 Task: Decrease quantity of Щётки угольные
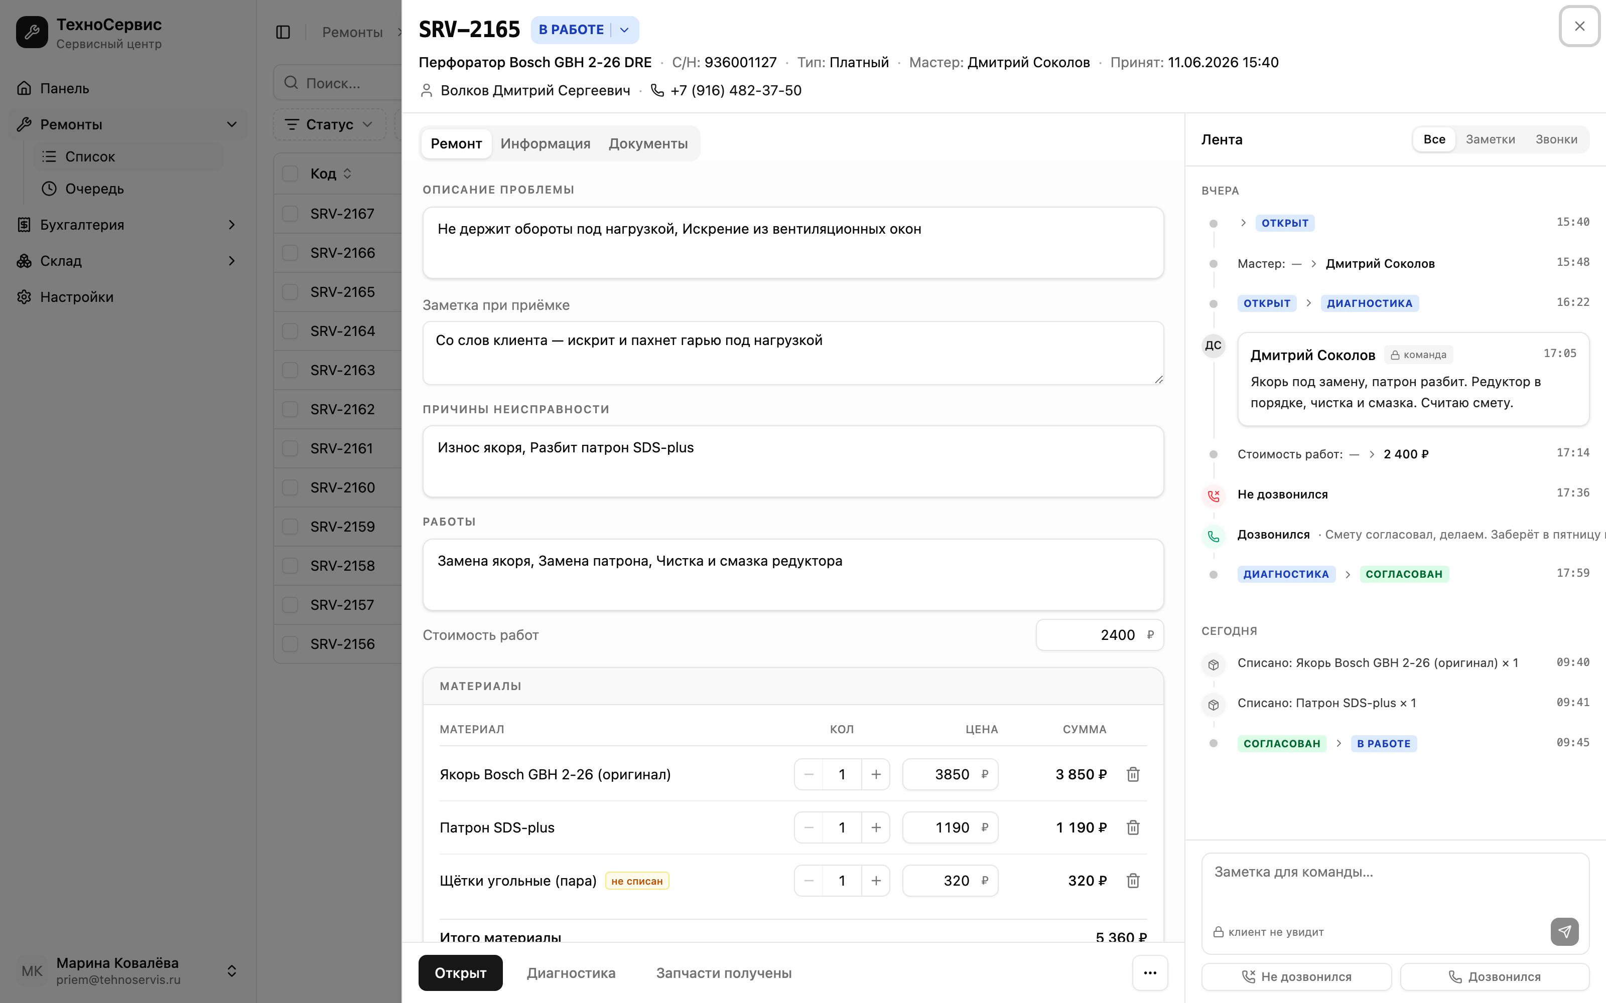(x=809, y=880)
